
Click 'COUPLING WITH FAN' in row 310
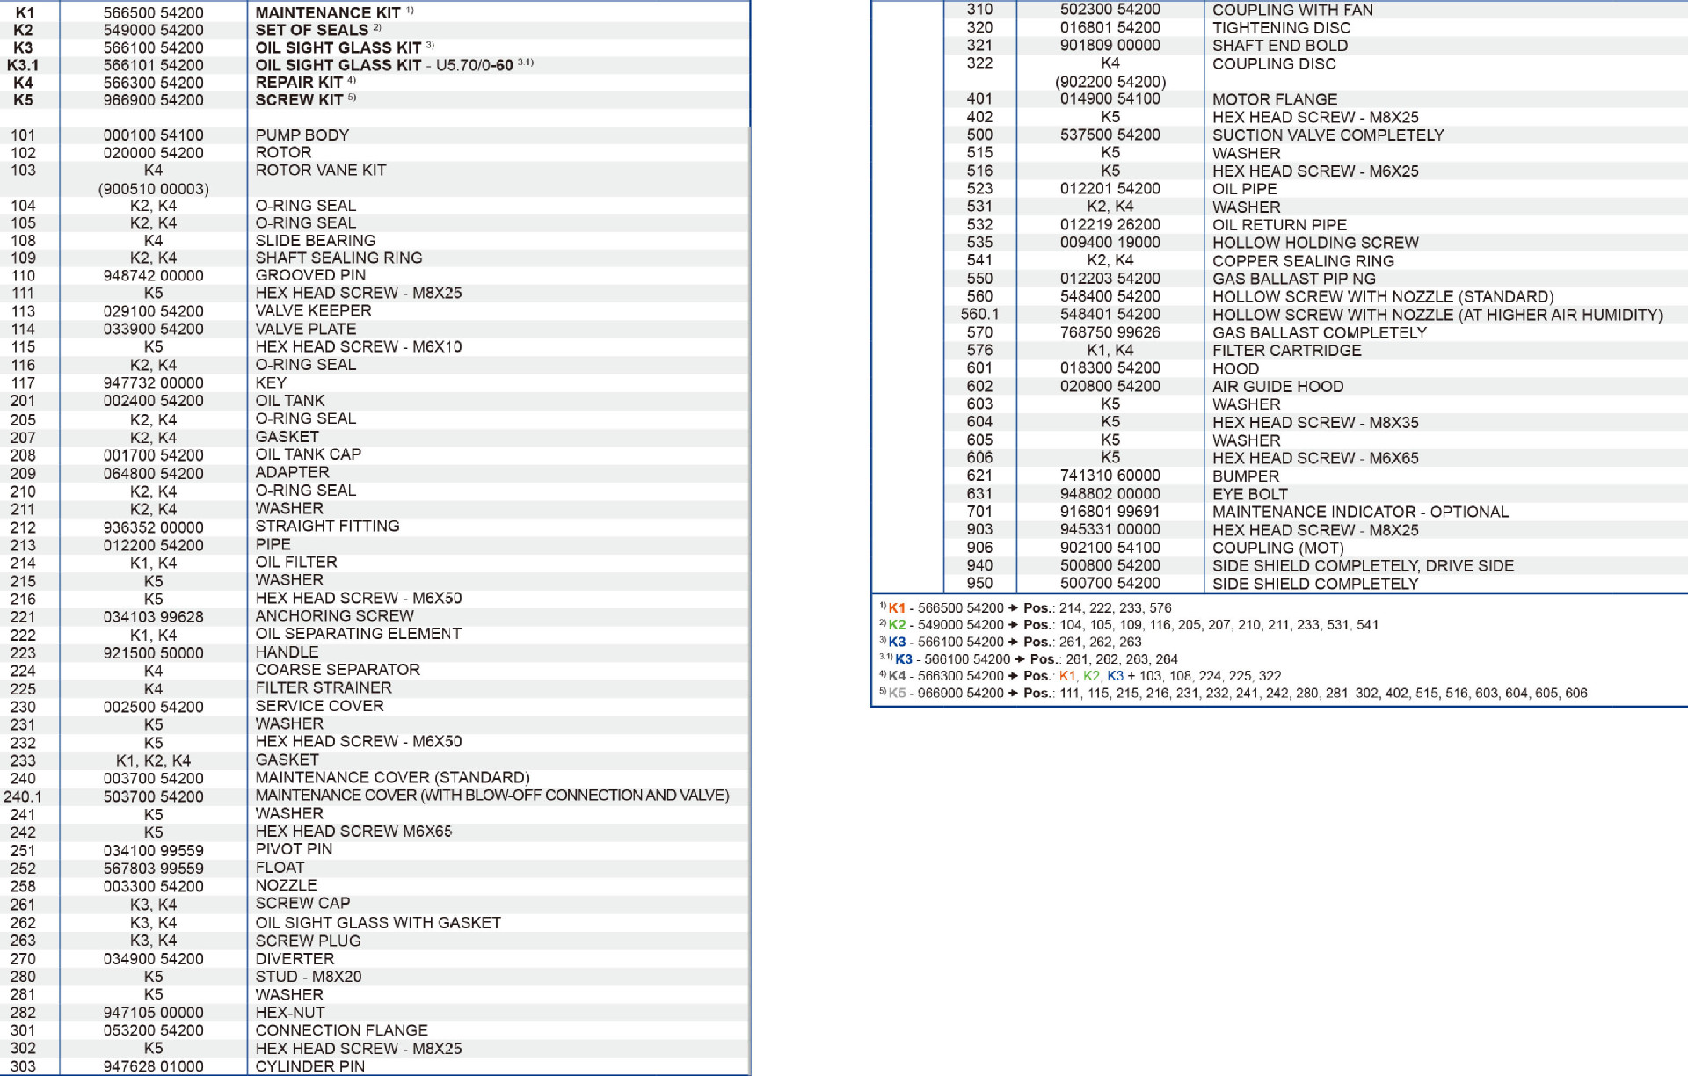click(1292, 10)
